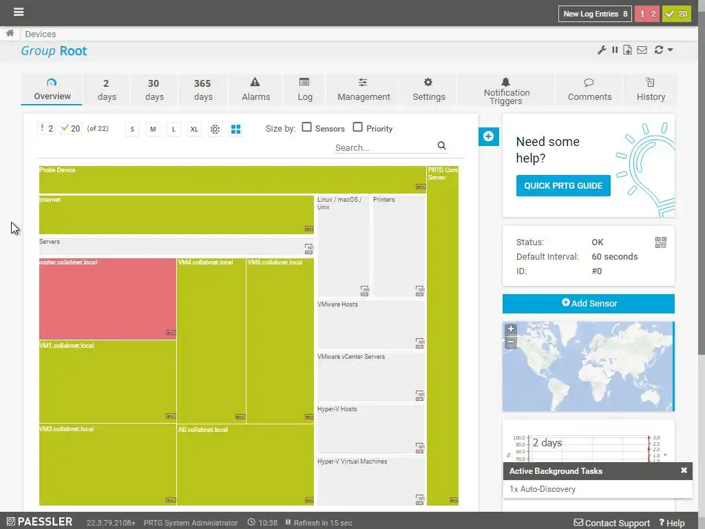Open the VMware Hosts group icon

pos(419,343)
